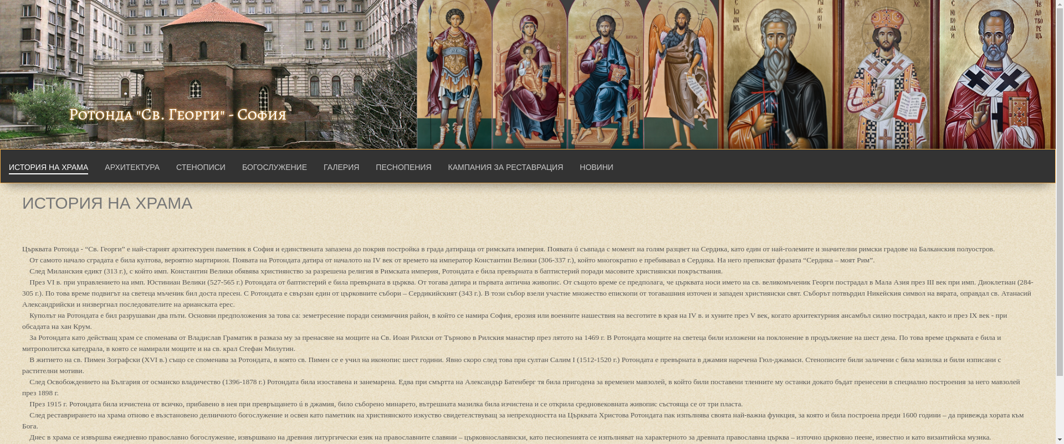The width and height of the screenshot is (1064, 444).
Task: Click the Virgin Mary with Child enthroned icon
Action: pyautogui.click(x=530, y=75)
